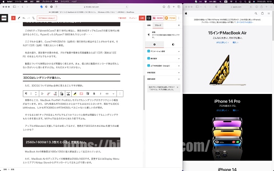Expand the アニメーション設定 panel
This screenshot has height=171, width=274.
(x=164, y=51)
